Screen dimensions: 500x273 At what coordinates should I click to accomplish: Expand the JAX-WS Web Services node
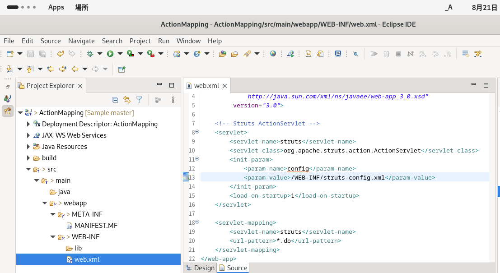coord(28,135)
